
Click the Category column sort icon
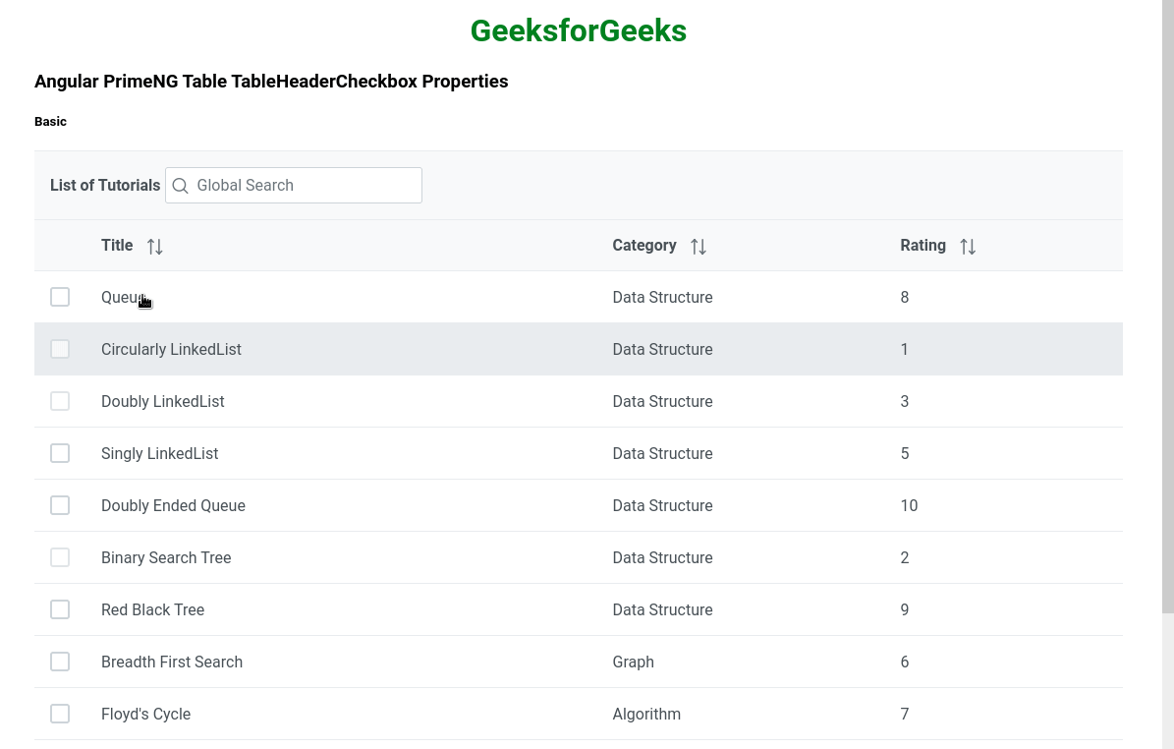699,247
